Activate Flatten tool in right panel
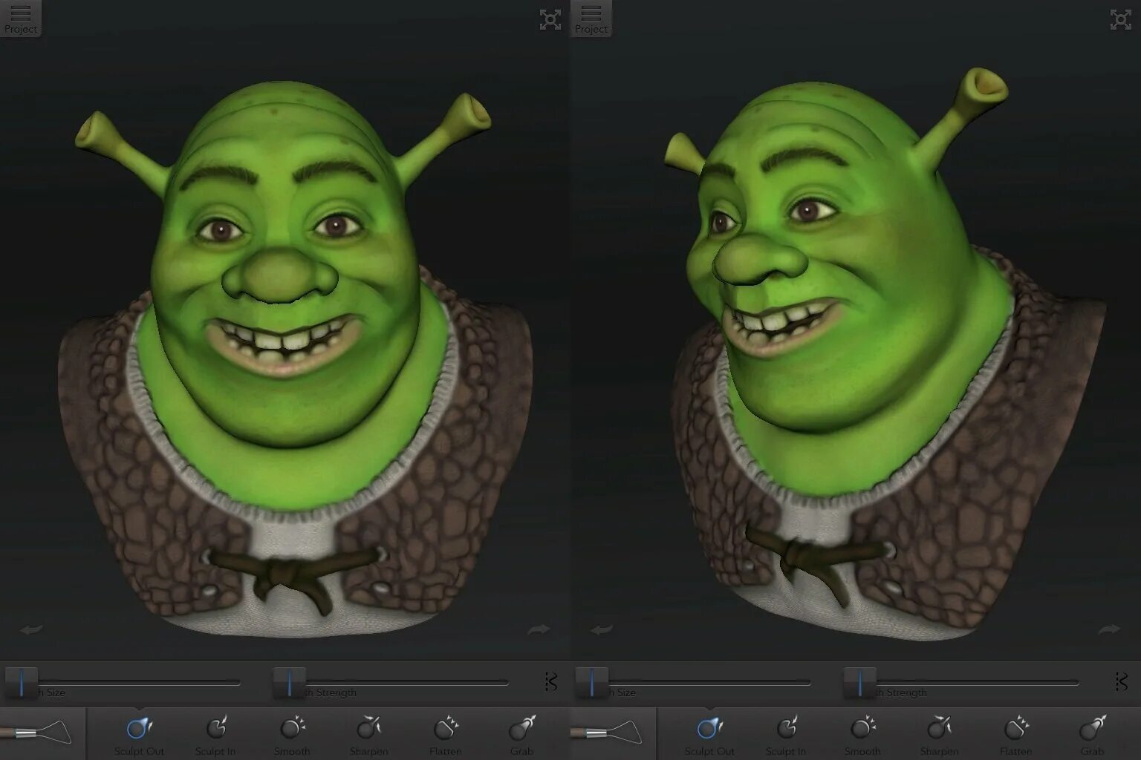Image resolution: width=1141 pixels, height=760 pixels. [1016, 734]
